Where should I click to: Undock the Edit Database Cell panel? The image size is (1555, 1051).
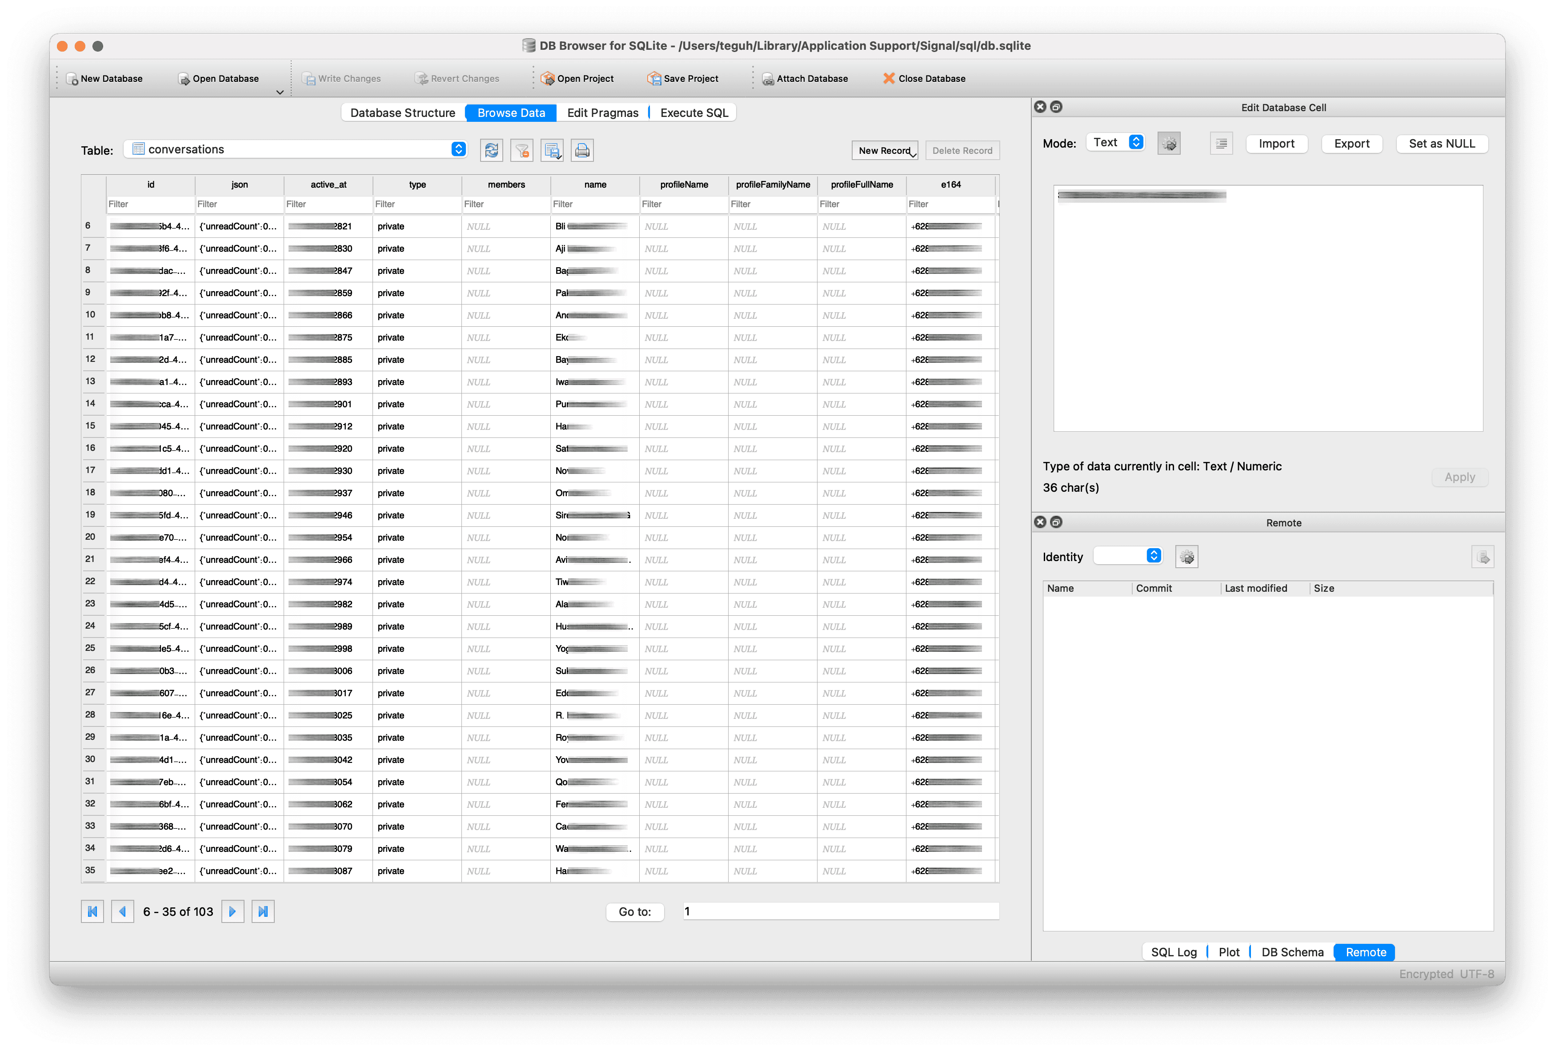click(1057, 107)
